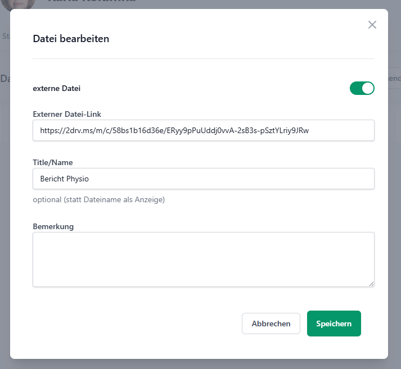Viewport: 401px width, 369px height.
Task: Click the Externer Datei-Link label
Action: (67, 114)
